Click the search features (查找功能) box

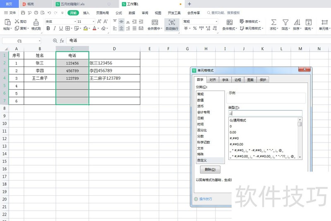[223, 13]
